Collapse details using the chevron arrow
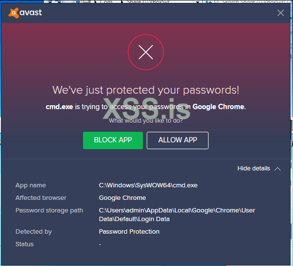293x266 pixels. pos(278,168)
